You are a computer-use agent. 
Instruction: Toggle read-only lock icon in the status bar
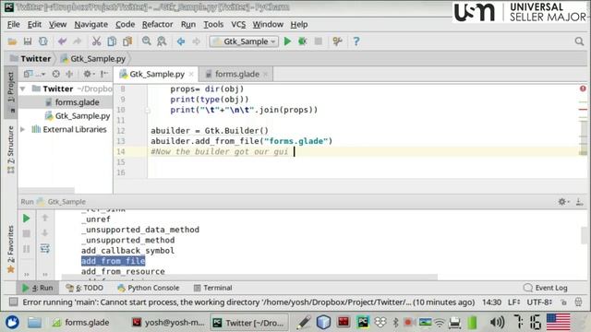tap(563, 302)
